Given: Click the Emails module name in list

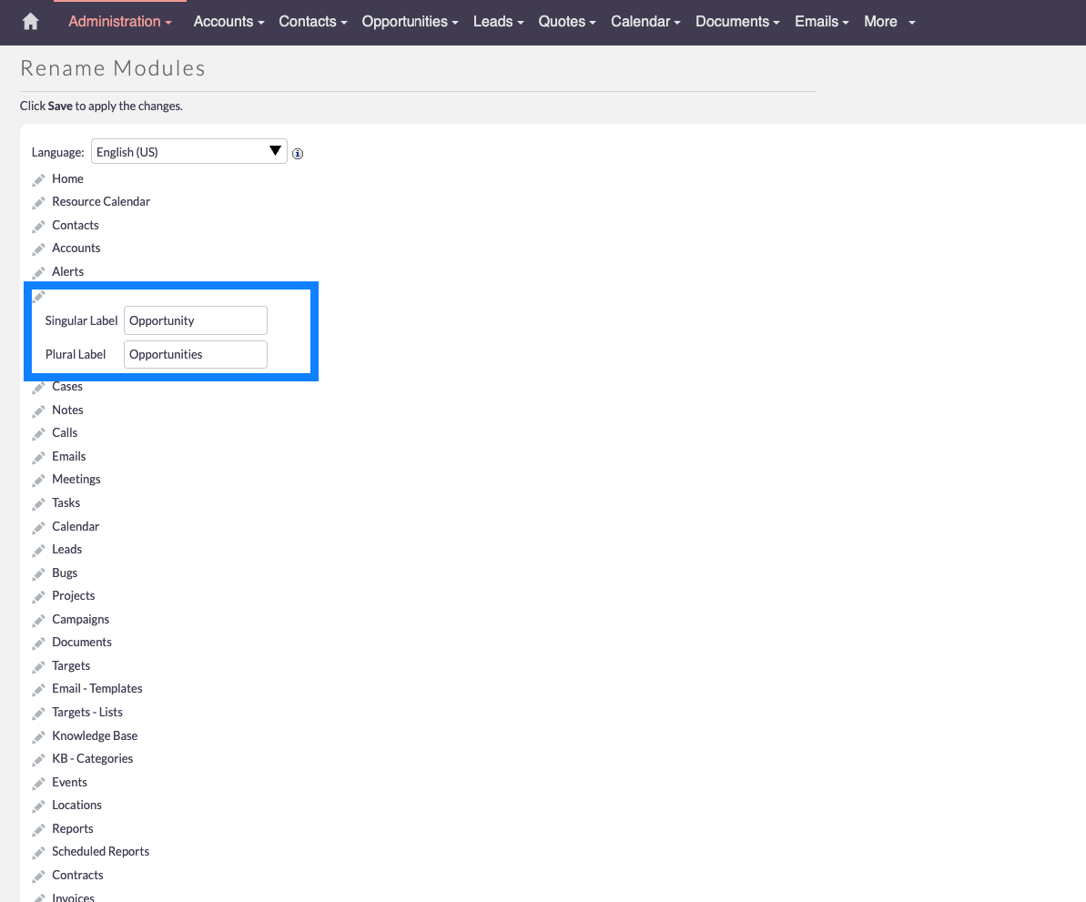Looking at the screenshot, I should (x=69, y=456).
